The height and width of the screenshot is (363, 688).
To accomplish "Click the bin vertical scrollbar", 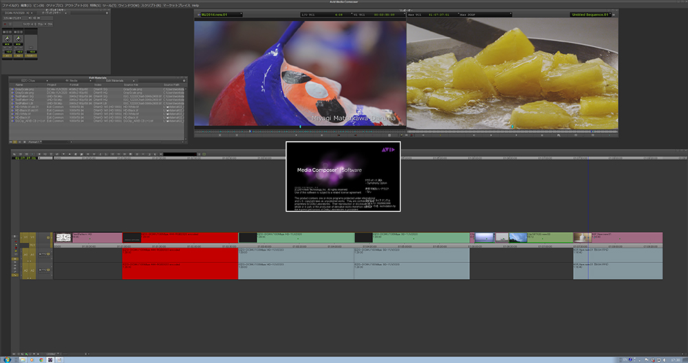I will (x=186, y=114).
